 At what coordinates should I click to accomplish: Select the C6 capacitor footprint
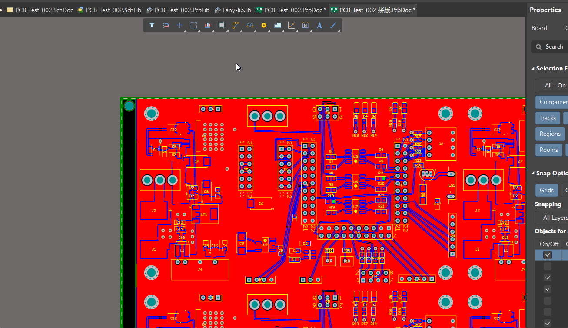[x=260, y=203]
